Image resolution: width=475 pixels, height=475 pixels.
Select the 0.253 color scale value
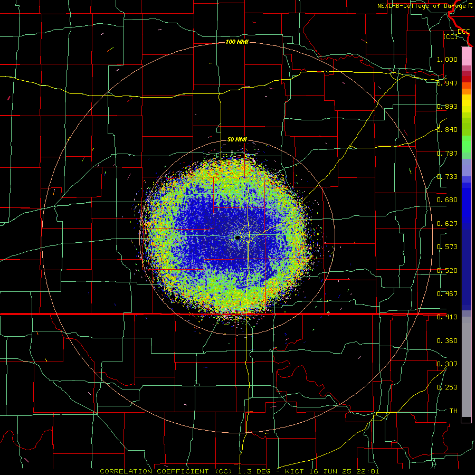[447, 387]
